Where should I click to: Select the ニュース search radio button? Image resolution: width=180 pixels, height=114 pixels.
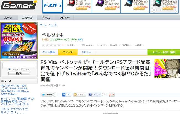point(9,69)
